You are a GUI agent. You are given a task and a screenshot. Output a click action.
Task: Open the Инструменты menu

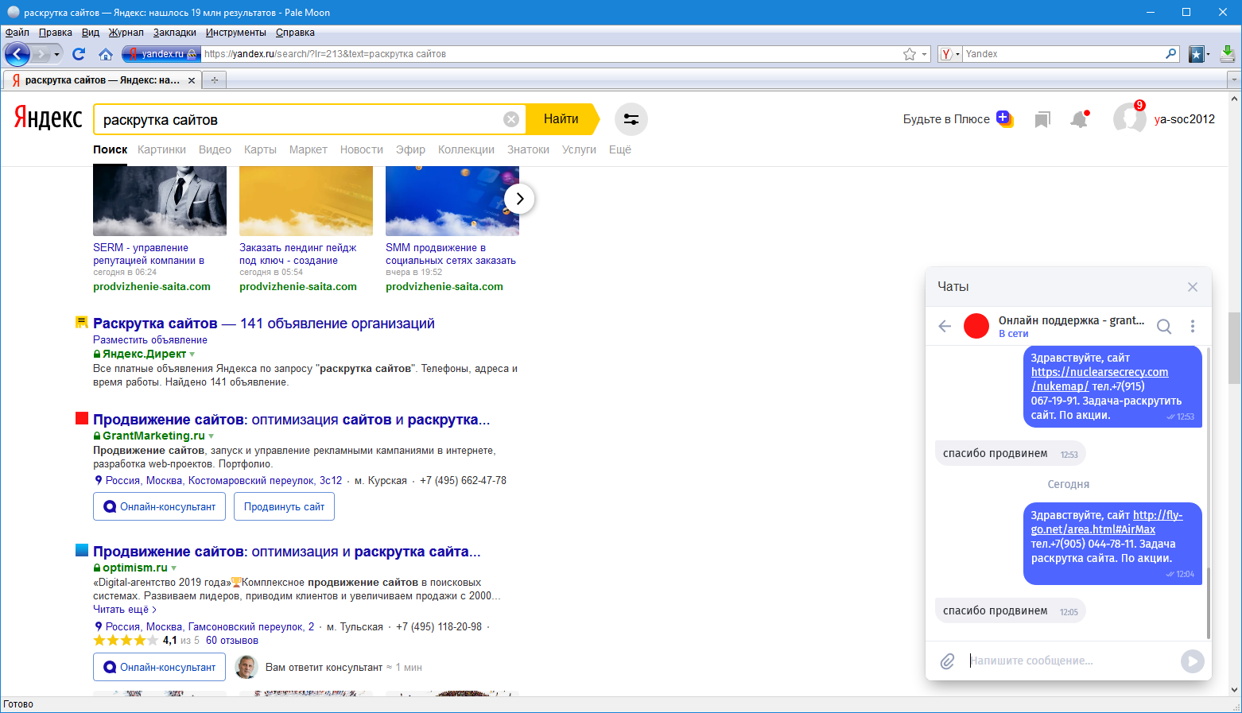236,33
